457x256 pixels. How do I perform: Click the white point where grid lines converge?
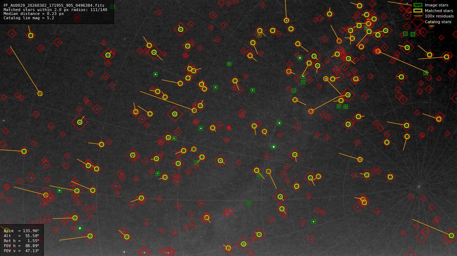click(419, 186)
